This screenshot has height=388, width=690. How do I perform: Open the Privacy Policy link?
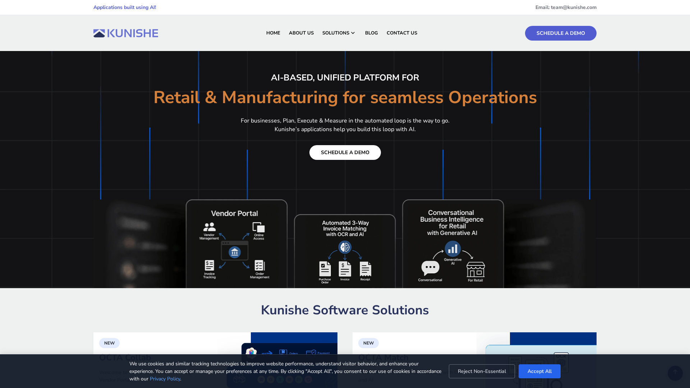165,379
